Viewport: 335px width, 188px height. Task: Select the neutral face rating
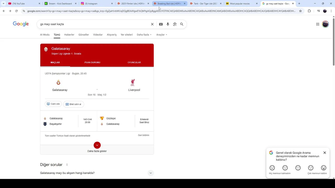(x=298, y=168)
